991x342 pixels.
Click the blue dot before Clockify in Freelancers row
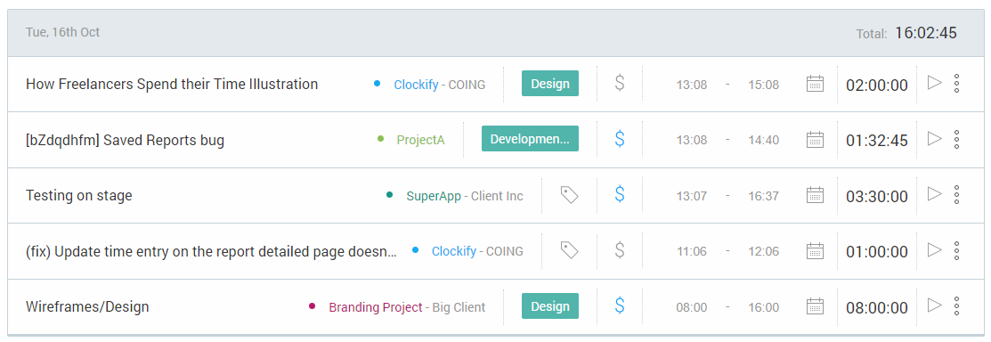(378, 83)
